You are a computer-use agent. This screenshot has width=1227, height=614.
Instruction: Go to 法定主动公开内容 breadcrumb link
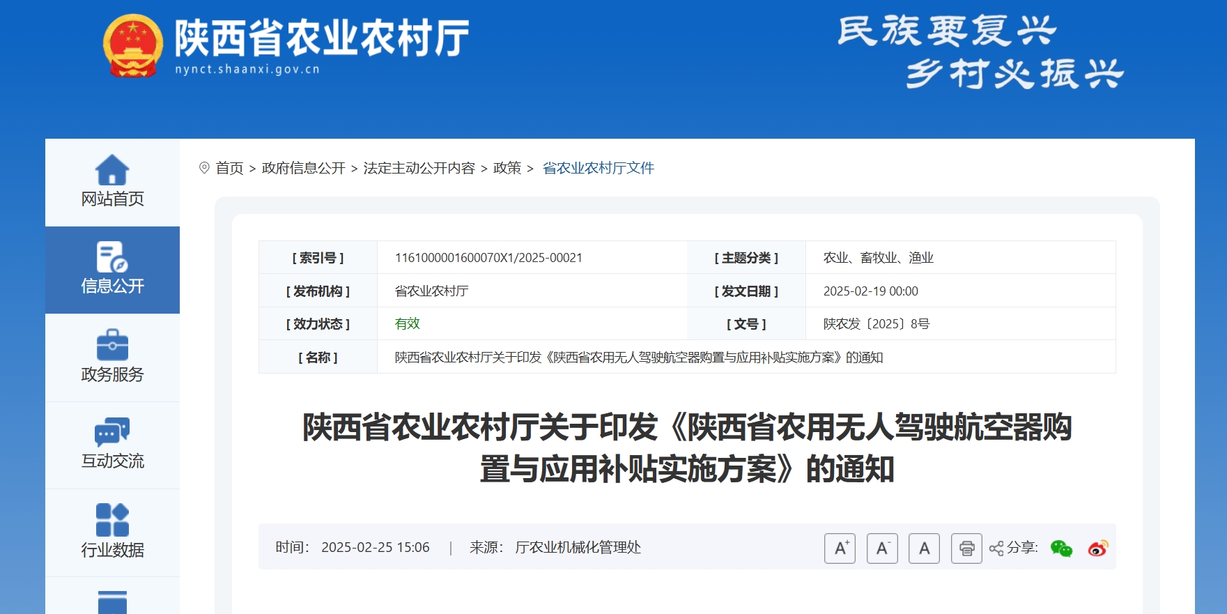point(419,168)
